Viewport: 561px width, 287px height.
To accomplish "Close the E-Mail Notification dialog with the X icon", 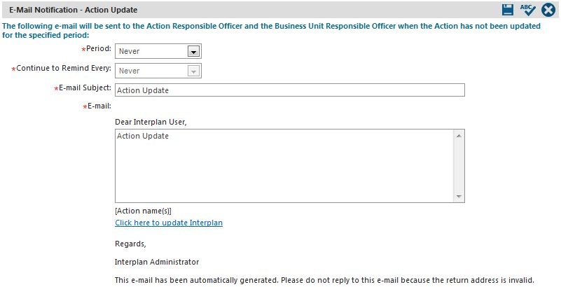I will [548, 10].
